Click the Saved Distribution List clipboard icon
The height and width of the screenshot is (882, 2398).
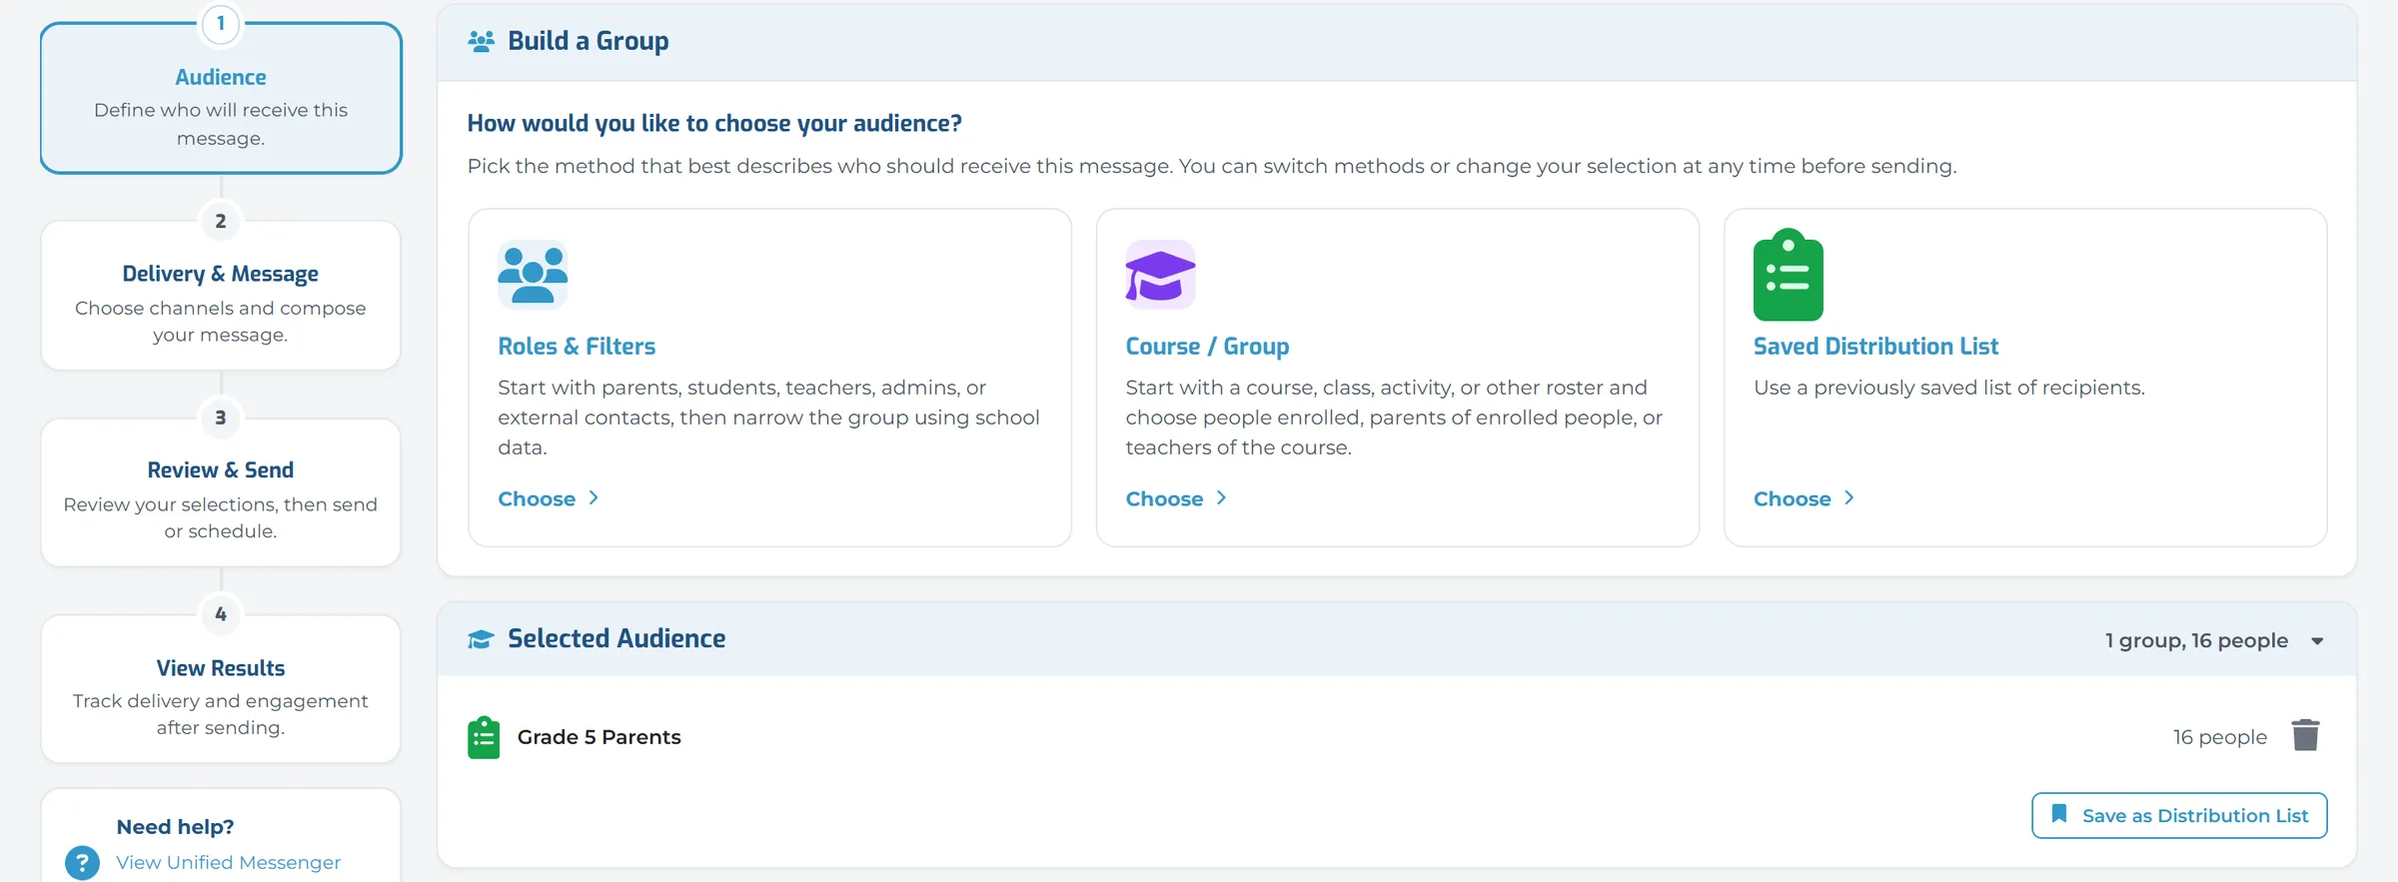click(1788, 275)
